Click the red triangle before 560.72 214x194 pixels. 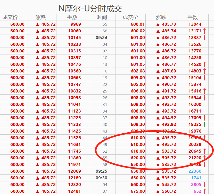158,191
